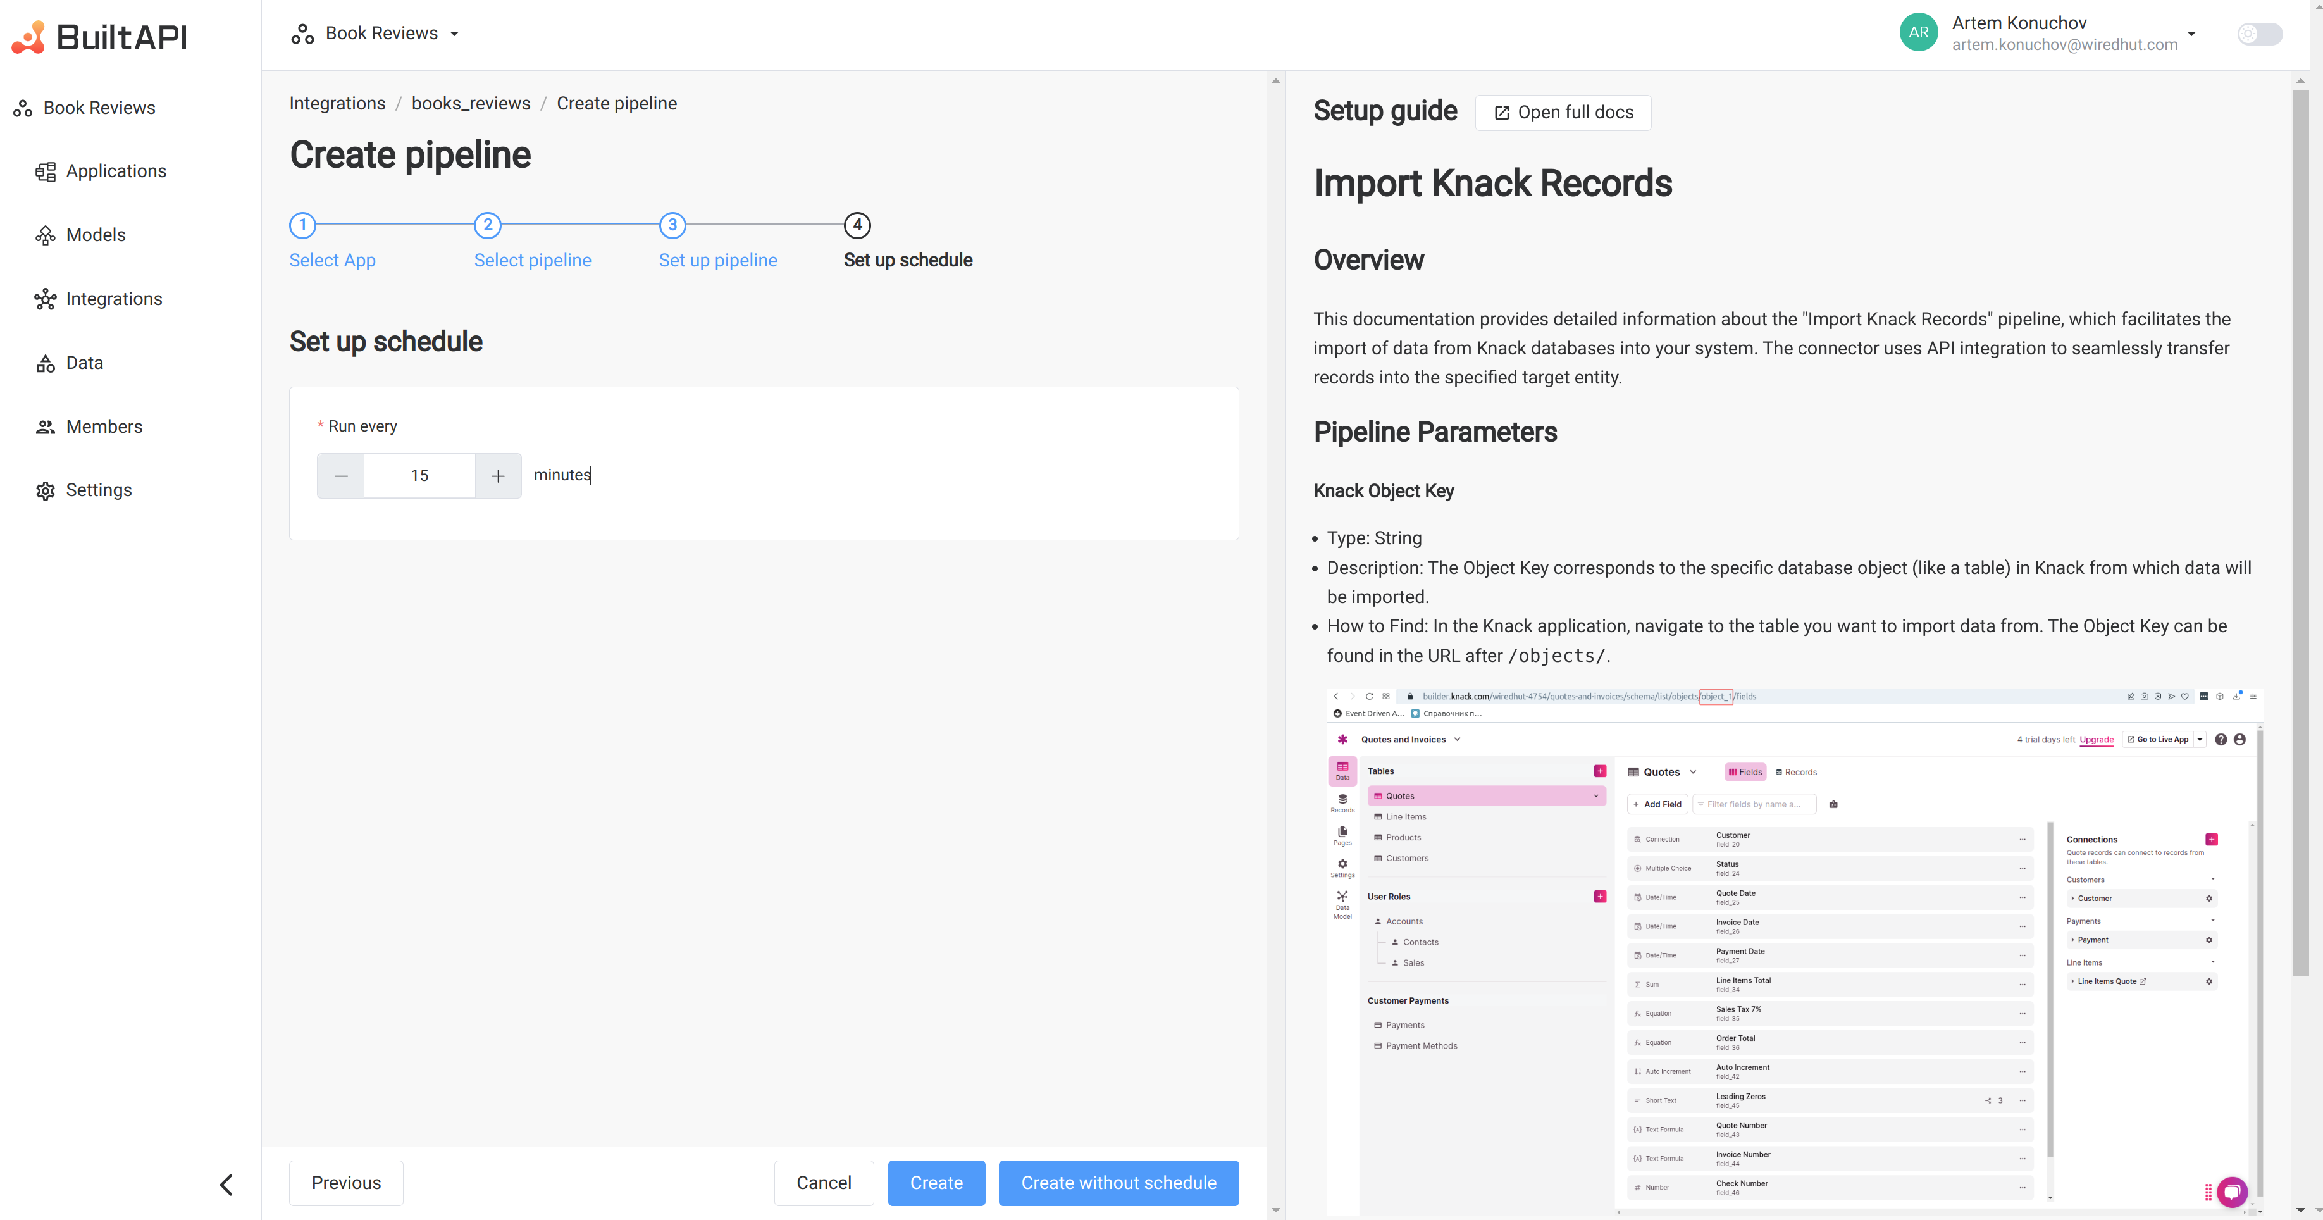2323x1220 pixels.
Task: Click the BuiltAPI logo
Action: coord(99,36)
